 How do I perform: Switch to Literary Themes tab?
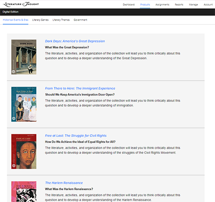[61, 20]
